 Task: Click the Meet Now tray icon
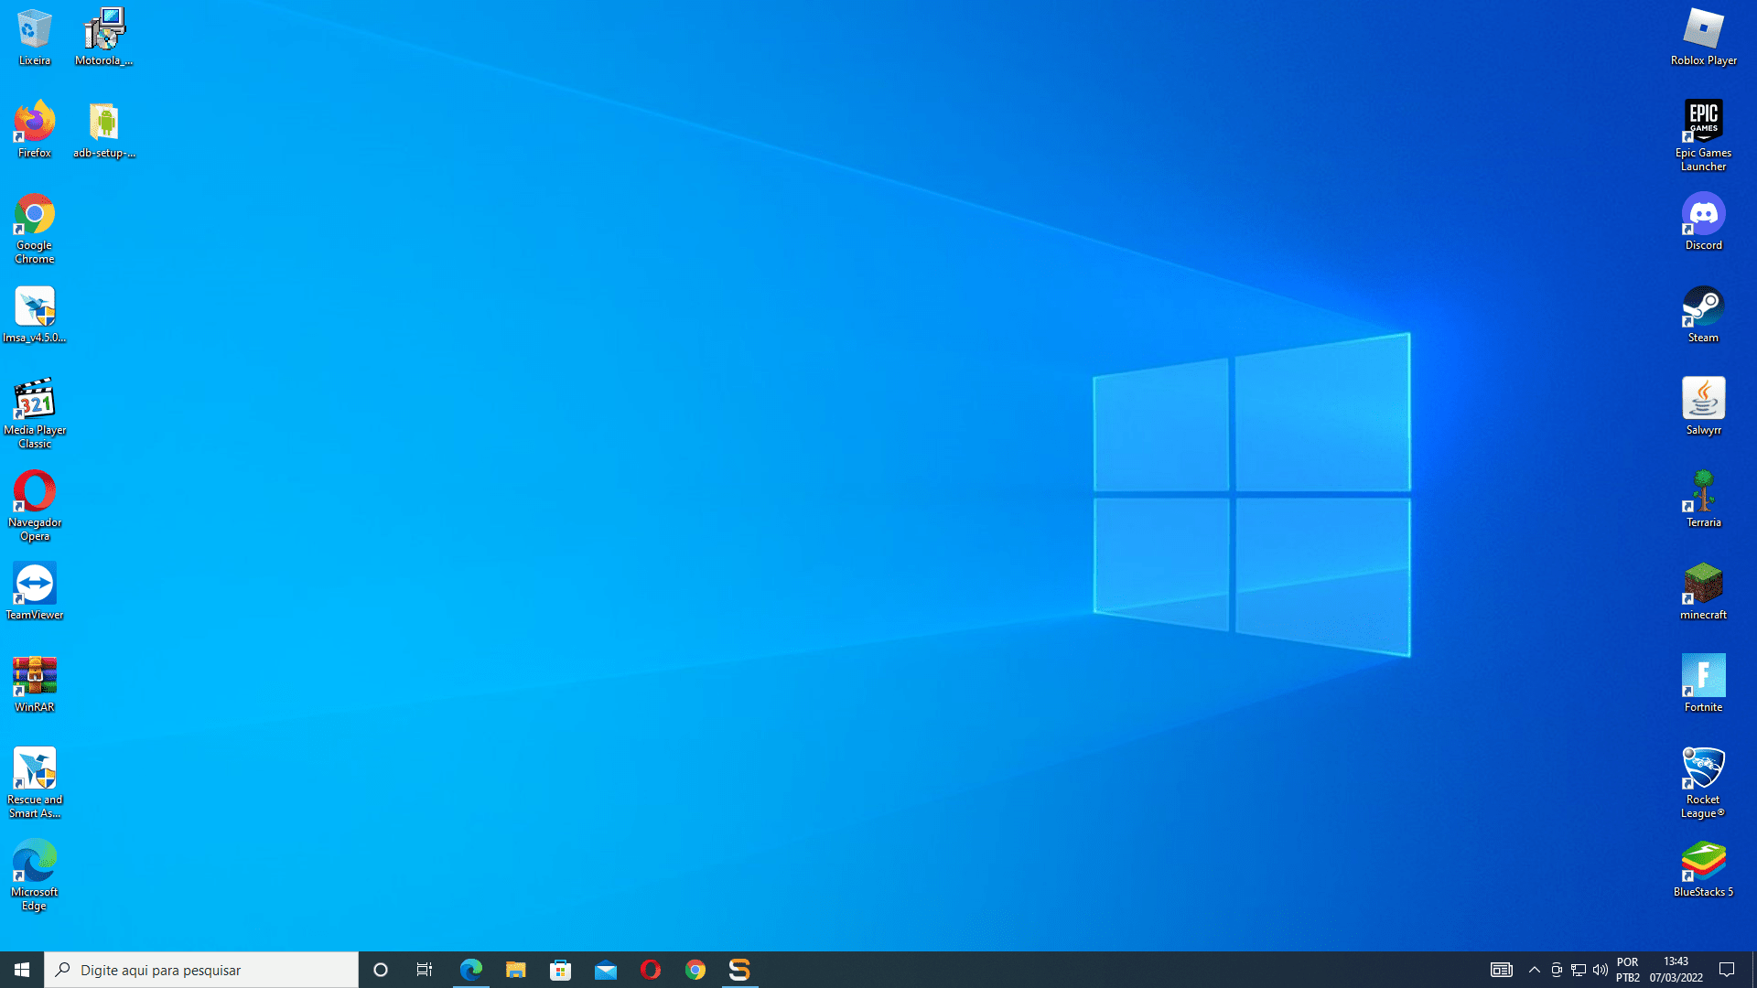pos(1557,970)
